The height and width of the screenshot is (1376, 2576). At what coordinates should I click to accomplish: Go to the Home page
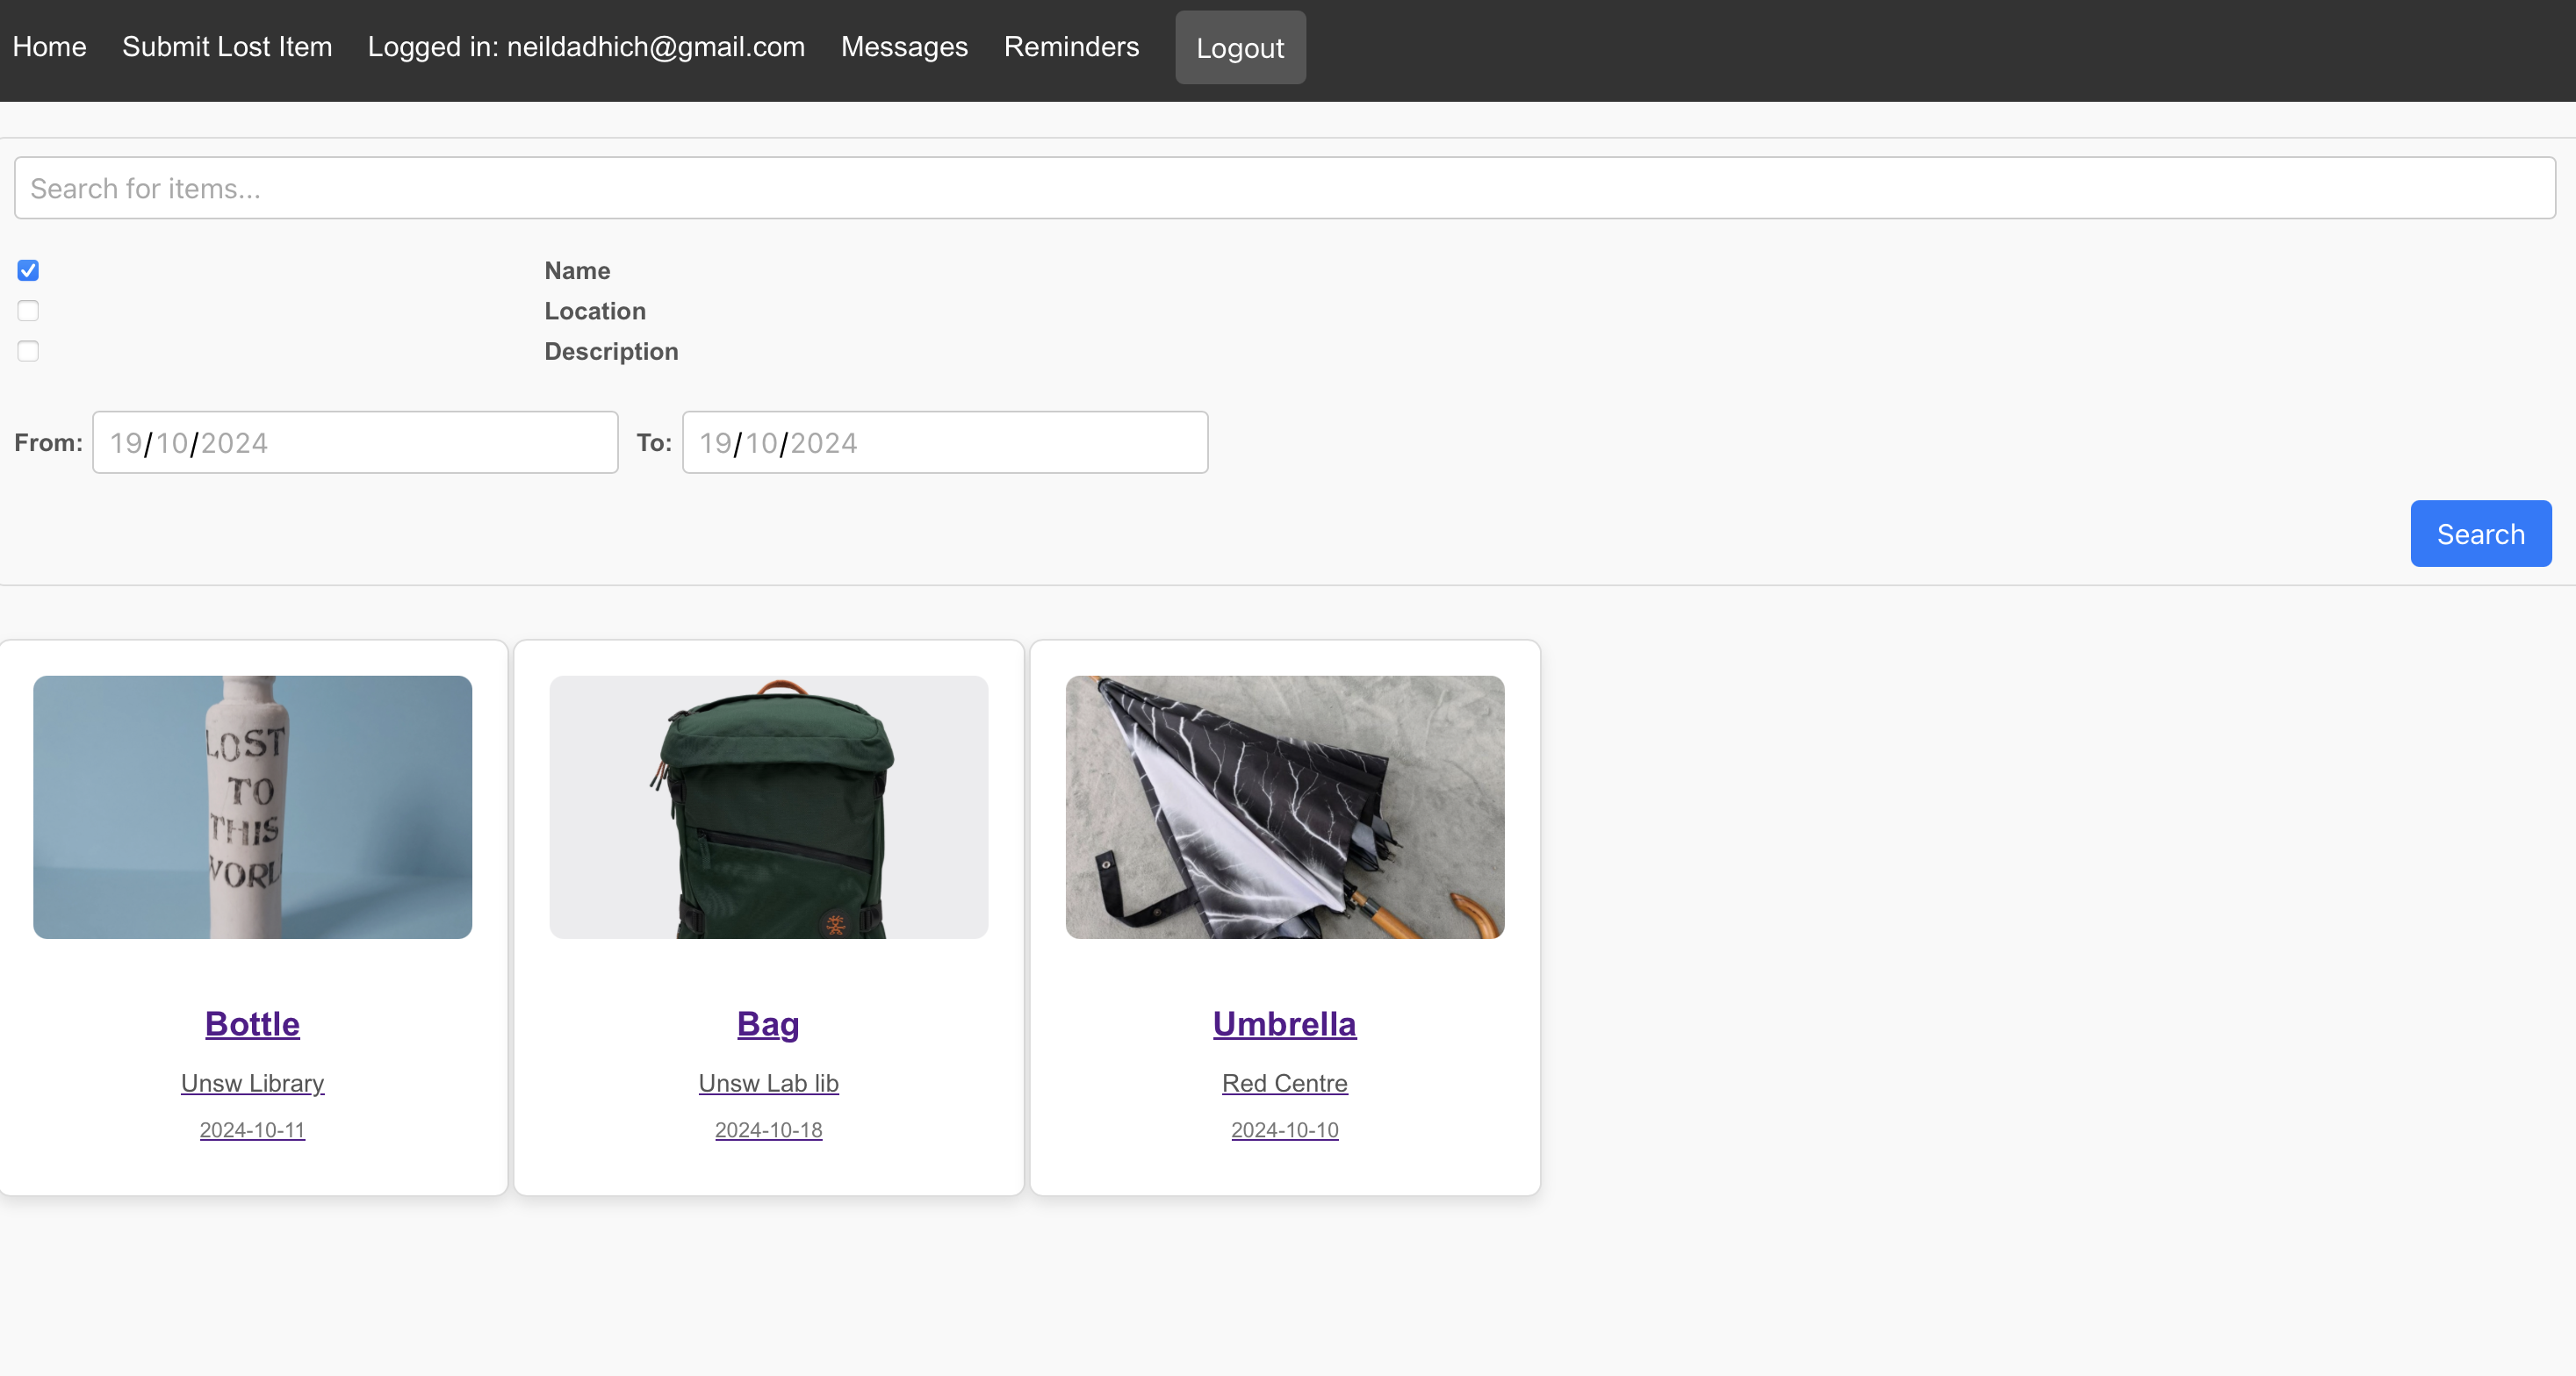pyautogui.click(x=49, y=47)
